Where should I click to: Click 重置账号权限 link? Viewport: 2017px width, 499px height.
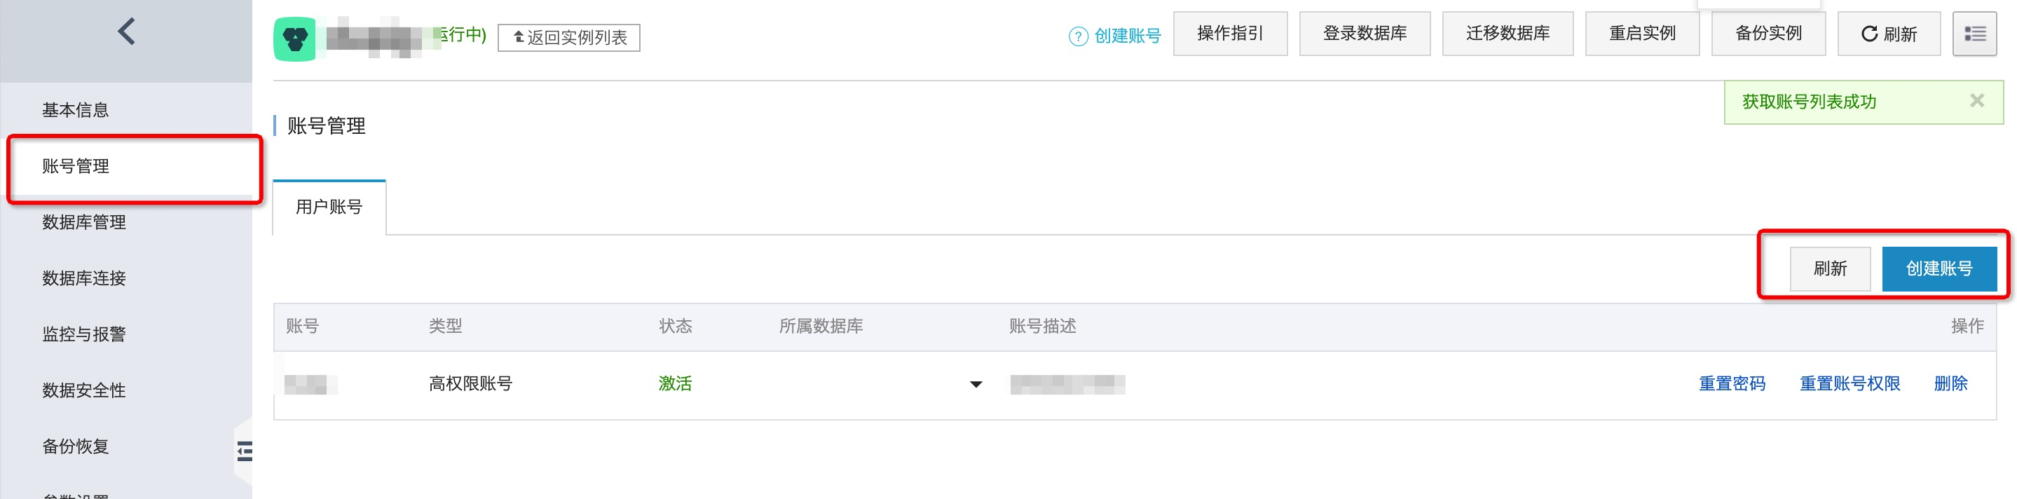pos(1850,383)
